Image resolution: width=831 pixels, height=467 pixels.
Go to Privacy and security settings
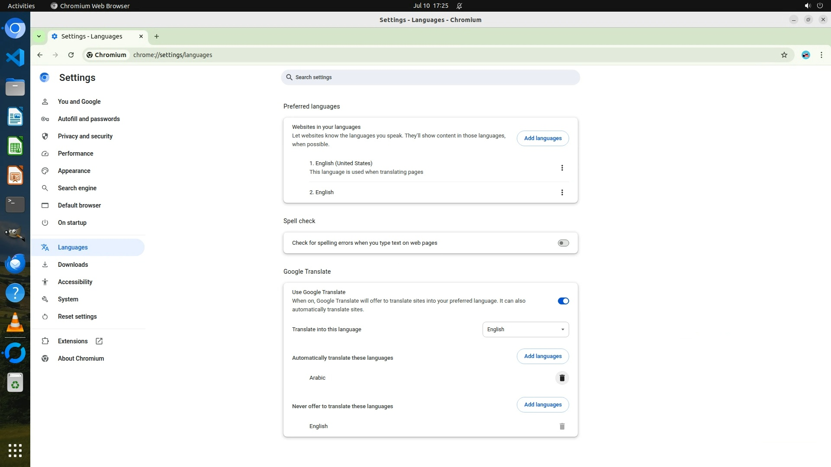(85, 136)
